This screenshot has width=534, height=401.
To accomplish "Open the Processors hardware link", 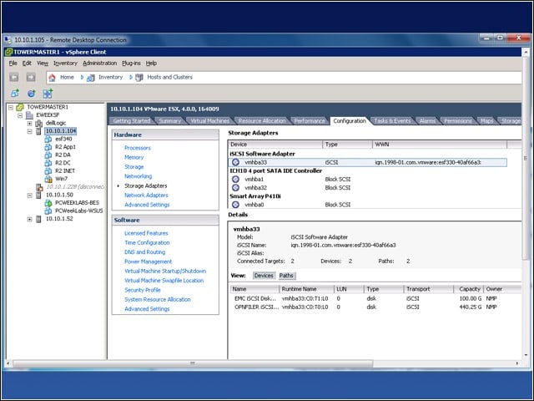I will coord(137,148).
